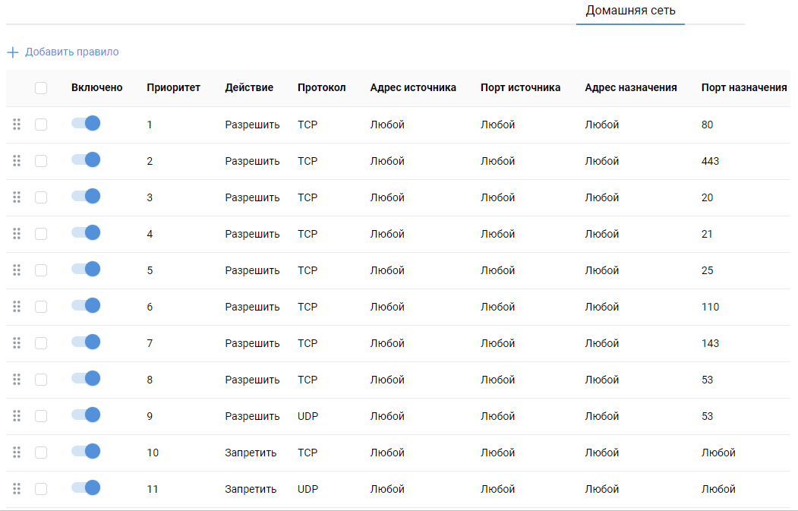Open the Домашняя сеть tab

pos(630,11)
